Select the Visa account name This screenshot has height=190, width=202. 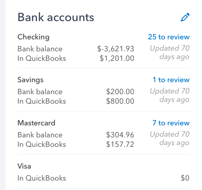pyautogui.click(x=24, y=166)
